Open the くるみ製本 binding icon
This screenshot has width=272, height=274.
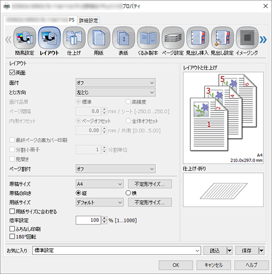click(x=148, y=38)
